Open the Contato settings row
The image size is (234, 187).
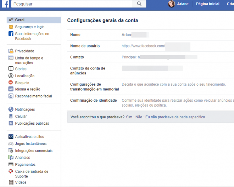151,57
